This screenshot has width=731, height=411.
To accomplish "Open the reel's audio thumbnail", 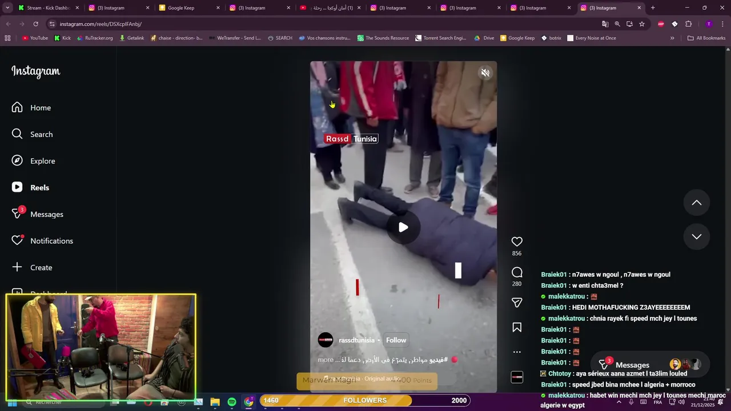I will (x=517, y=377).
